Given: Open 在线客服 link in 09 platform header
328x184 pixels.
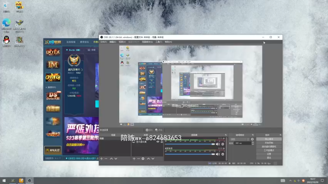Looking at the screenshot, I should point(71,42).
